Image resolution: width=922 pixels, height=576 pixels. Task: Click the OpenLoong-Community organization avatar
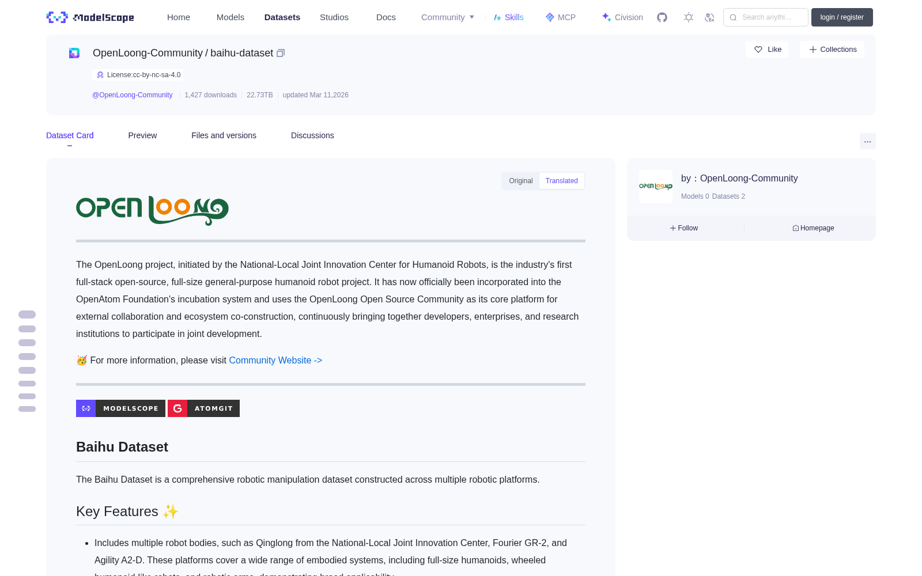point(656,186)
